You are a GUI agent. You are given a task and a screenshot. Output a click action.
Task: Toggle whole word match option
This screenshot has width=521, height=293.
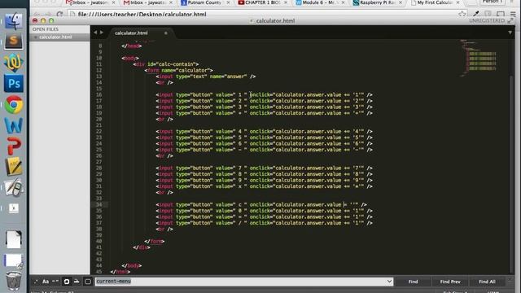(x=55, y=282)
